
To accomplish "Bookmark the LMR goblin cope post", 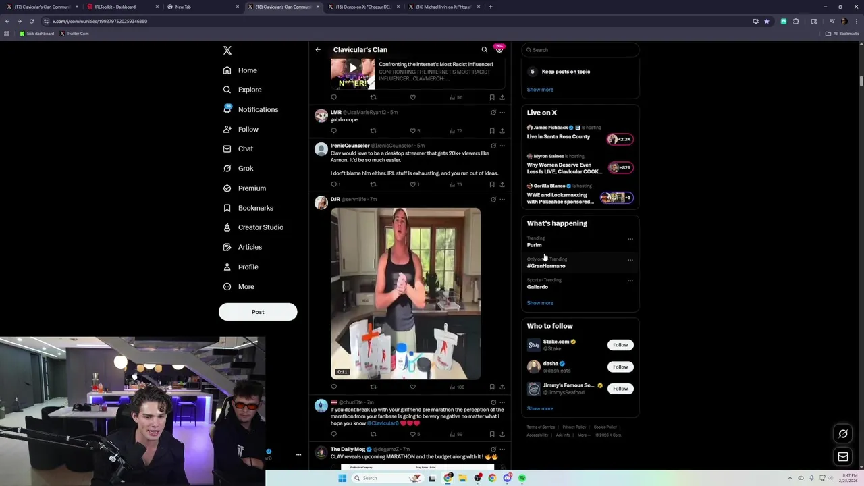I will (491, 130).
